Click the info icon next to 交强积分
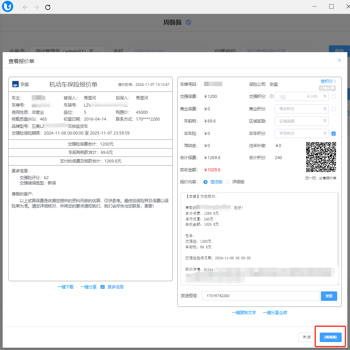This screenshot has height=350, width=350. tap(272, 96)
